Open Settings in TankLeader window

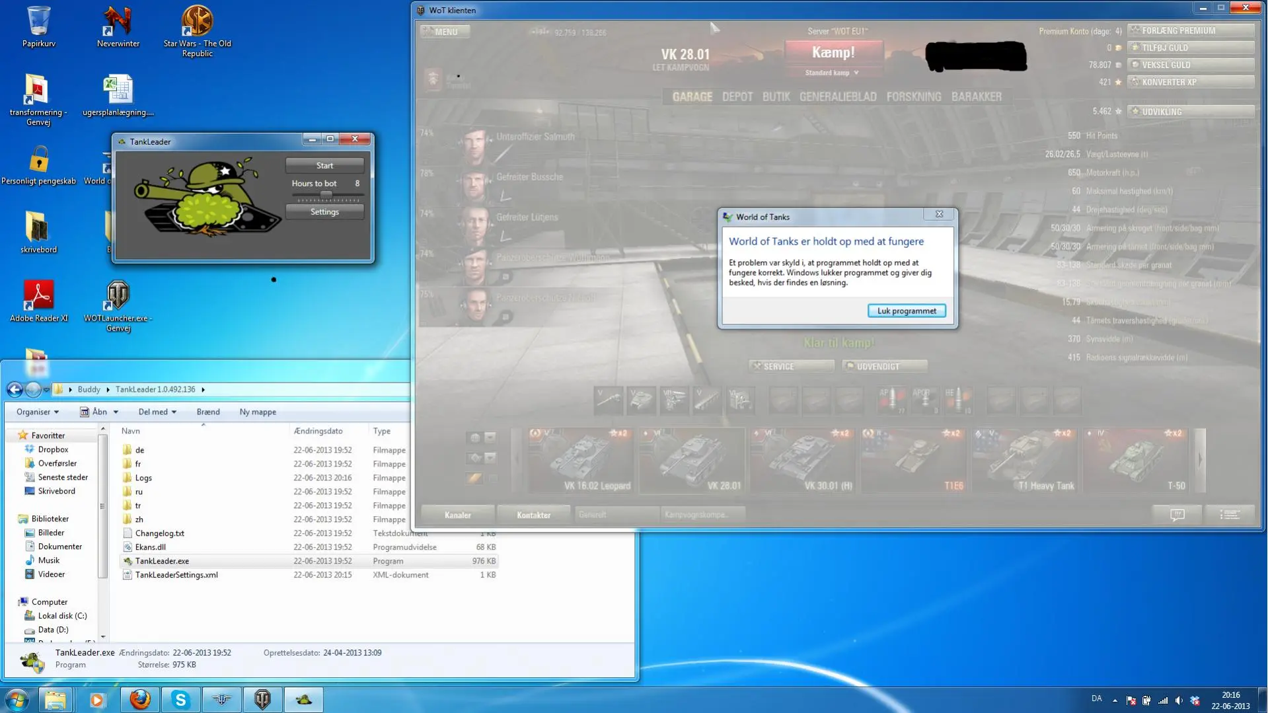click(x=324, y=211)
